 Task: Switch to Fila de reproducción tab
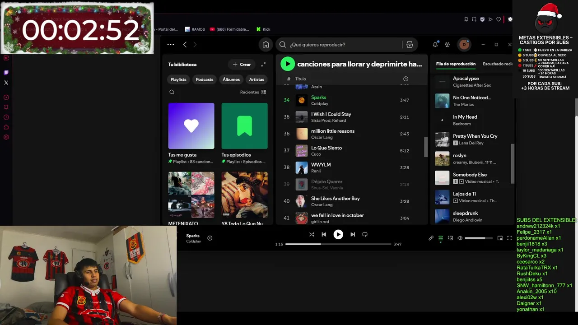456,64
